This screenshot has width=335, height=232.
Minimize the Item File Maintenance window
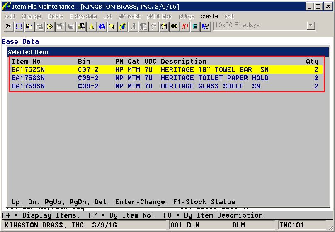tap(310, 6)
